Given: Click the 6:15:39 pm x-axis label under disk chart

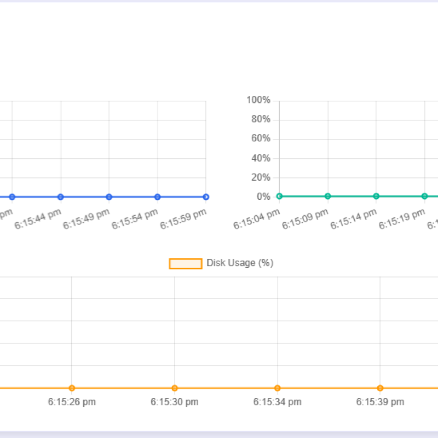Looking at the screenshot, I should coord(380,402).
